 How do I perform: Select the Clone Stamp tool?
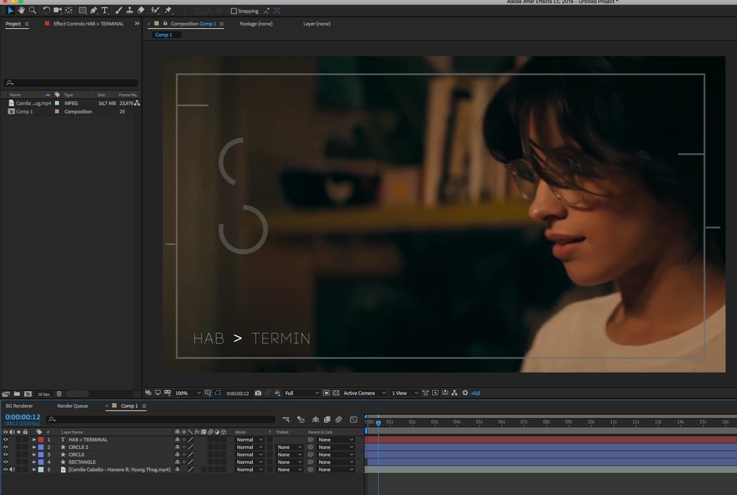130,10
